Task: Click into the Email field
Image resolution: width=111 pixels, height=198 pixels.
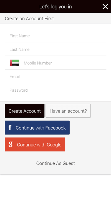Action: (56, 76)
